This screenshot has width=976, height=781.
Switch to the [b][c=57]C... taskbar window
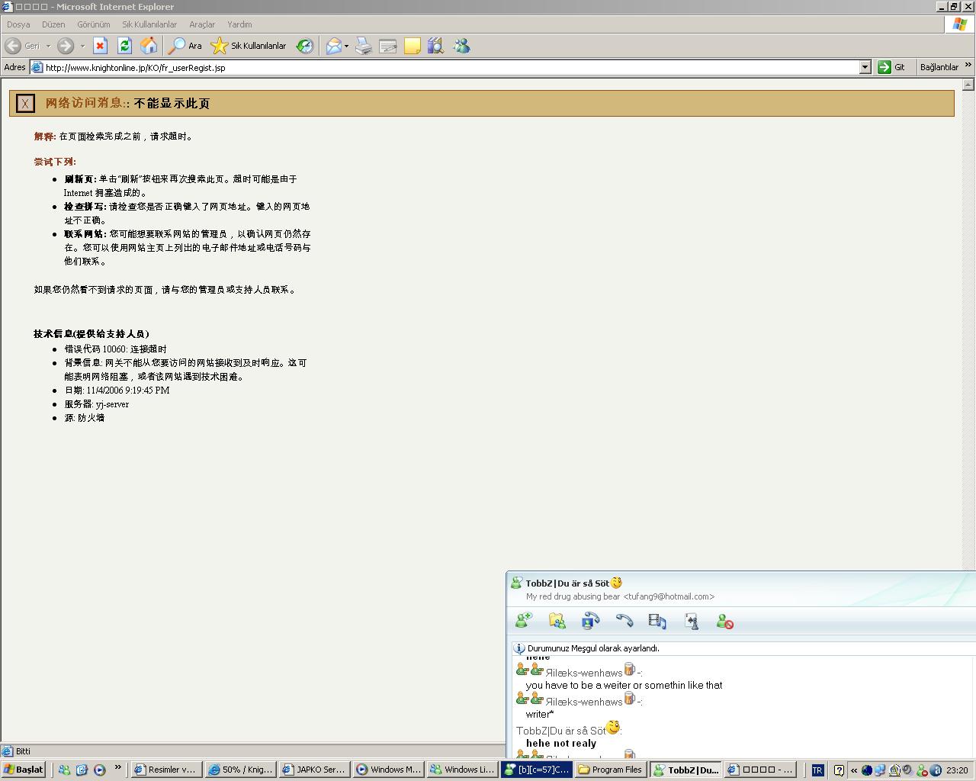(x=536, y=770)
